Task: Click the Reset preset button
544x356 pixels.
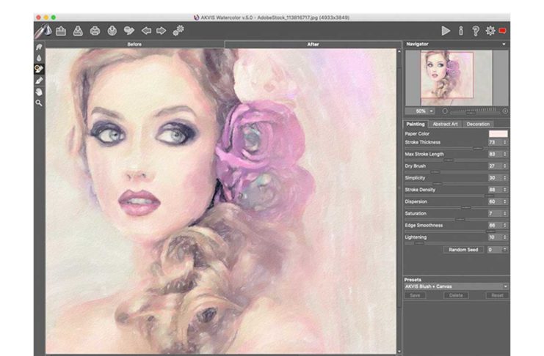Action: click(x=497, y=295)
